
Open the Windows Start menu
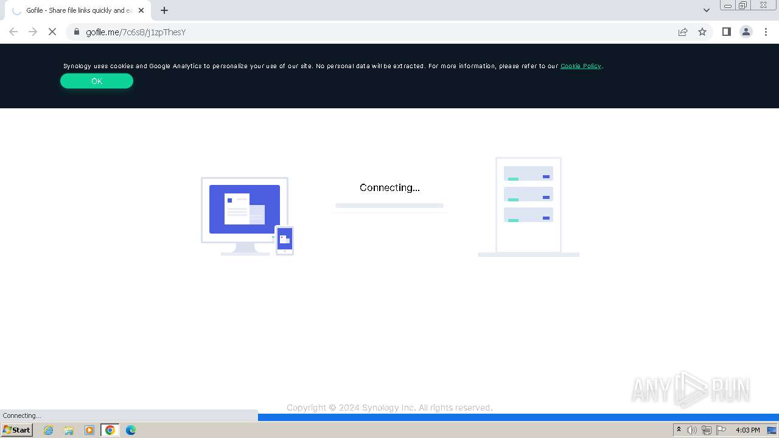point(17,430)
